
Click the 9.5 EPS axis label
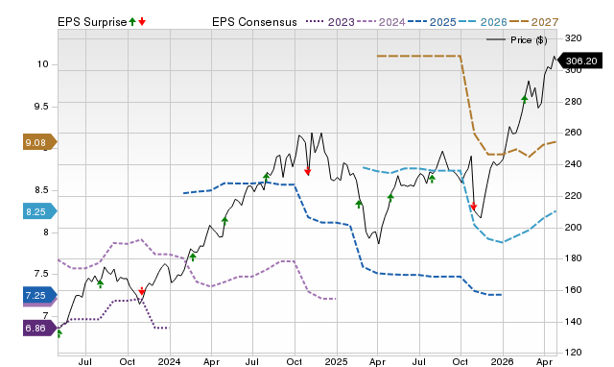(x=41, y=107)
